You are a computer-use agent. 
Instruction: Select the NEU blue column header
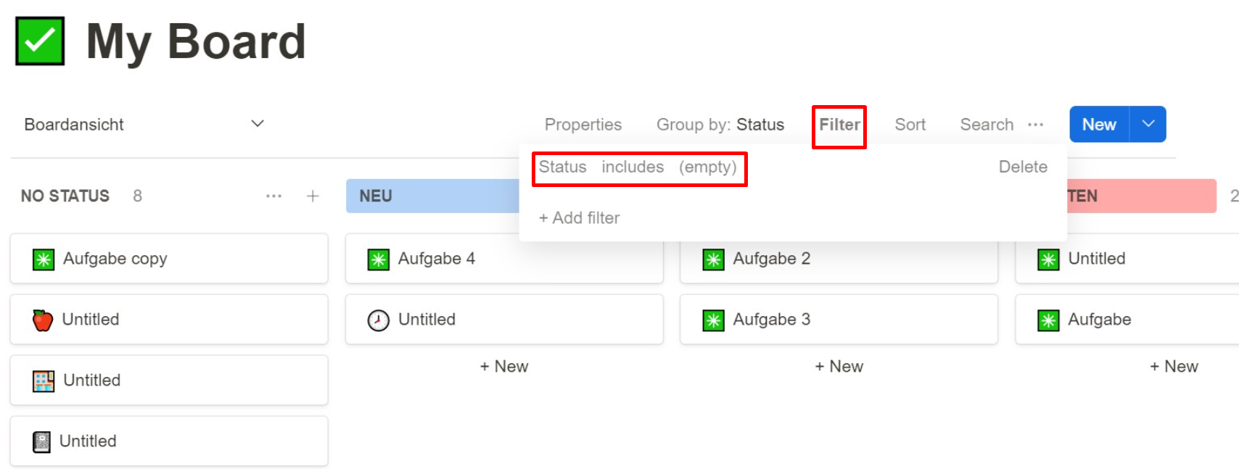pos(433,196)
